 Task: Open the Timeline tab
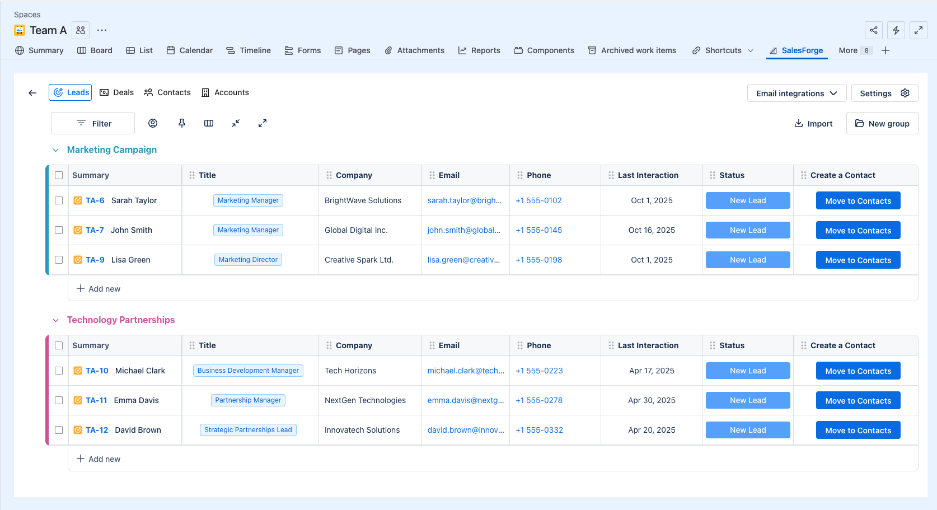pyautogui.click(x=249, y=50)
